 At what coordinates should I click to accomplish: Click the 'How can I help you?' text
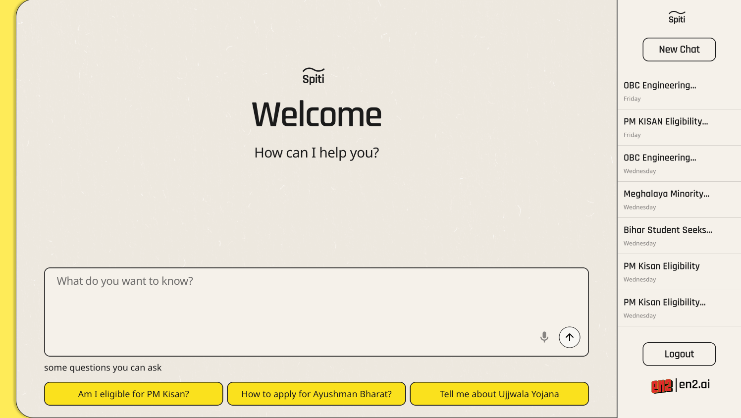pyautogui.click(x=317, y=153)
